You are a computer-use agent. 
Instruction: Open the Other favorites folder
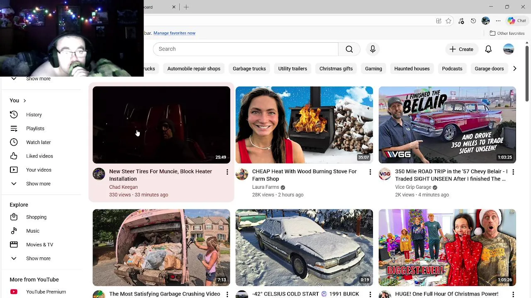(x=507, y=33)
